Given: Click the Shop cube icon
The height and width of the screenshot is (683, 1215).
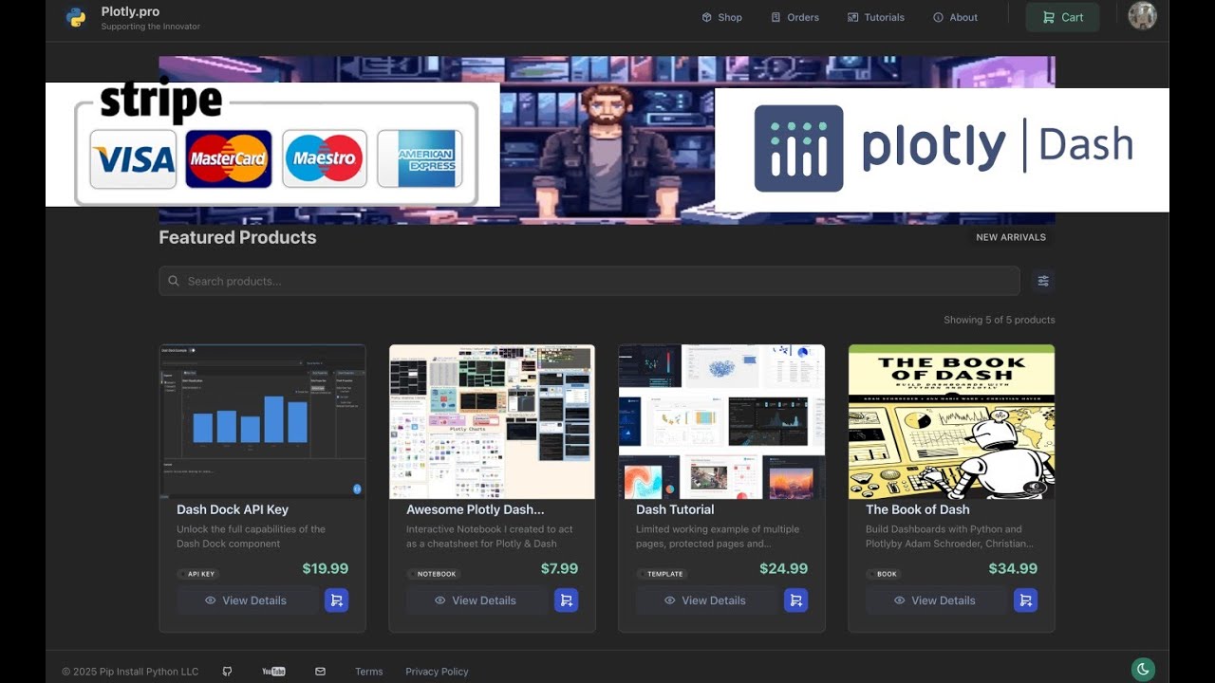Looking at the screenshot, I should click(x=706, y=17).
